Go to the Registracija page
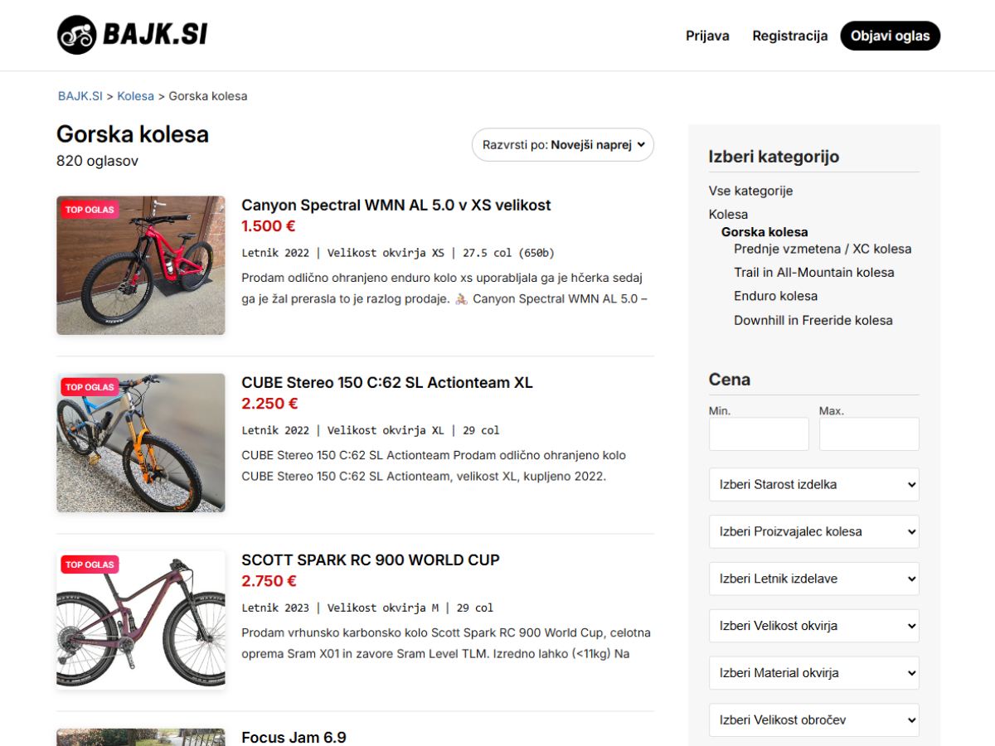The image size is (995, 746). tap(789, 36)
